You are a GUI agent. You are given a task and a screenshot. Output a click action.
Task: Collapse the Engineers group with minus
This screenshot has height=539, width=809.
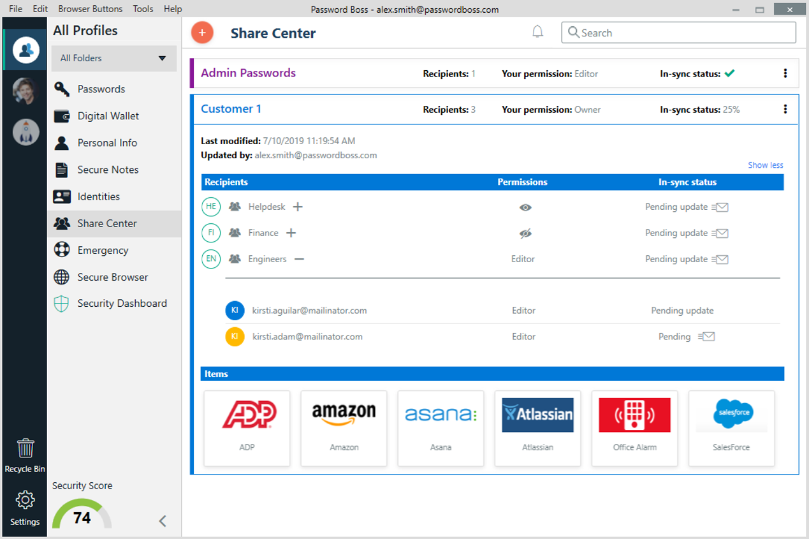click(x=299, y=259)
